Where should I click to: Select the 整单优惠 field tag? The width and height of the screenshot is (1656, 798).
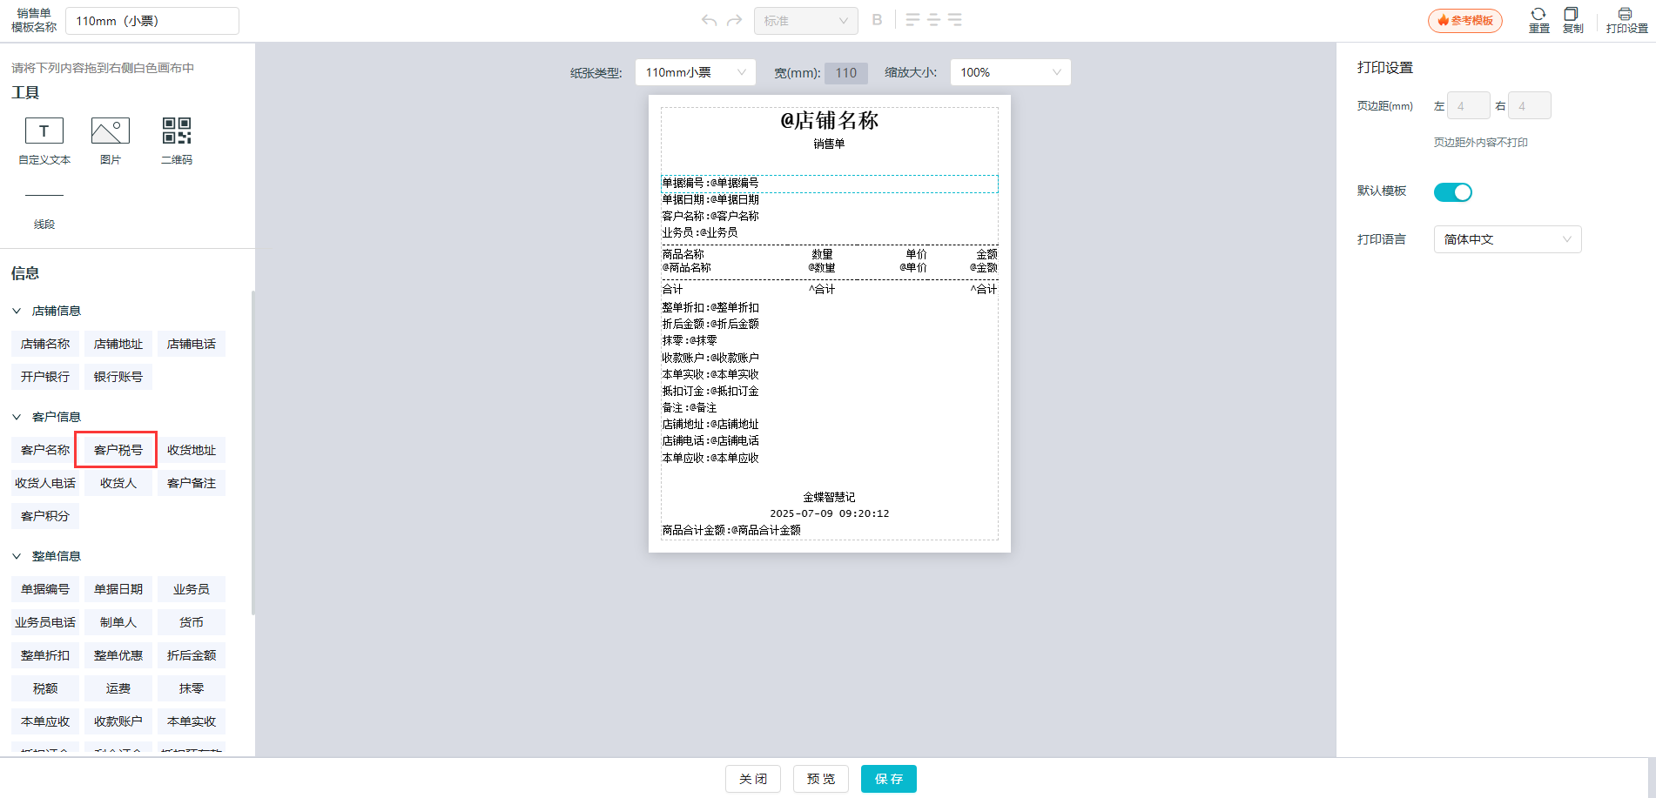coord(118,655)
